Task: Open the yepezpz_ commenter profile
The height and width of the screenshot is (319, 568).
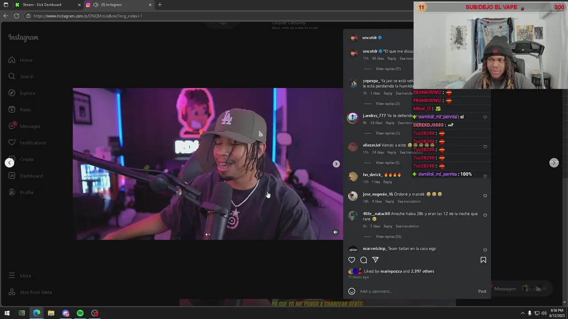Action: coord(371,81)
